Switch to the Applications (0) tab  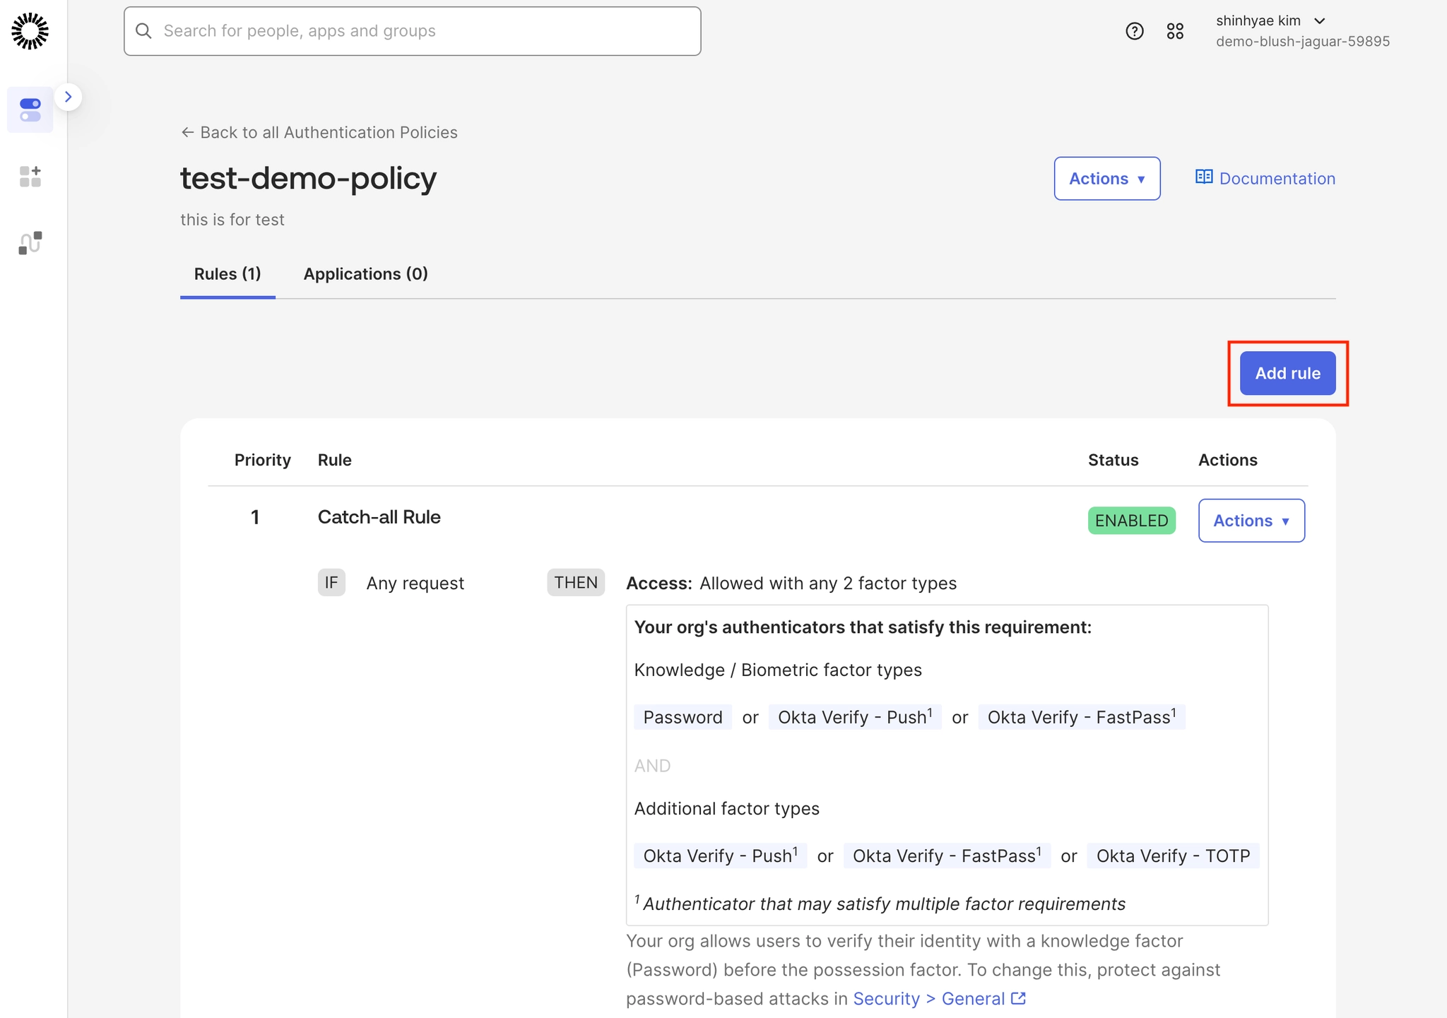(x=365, y=274)
